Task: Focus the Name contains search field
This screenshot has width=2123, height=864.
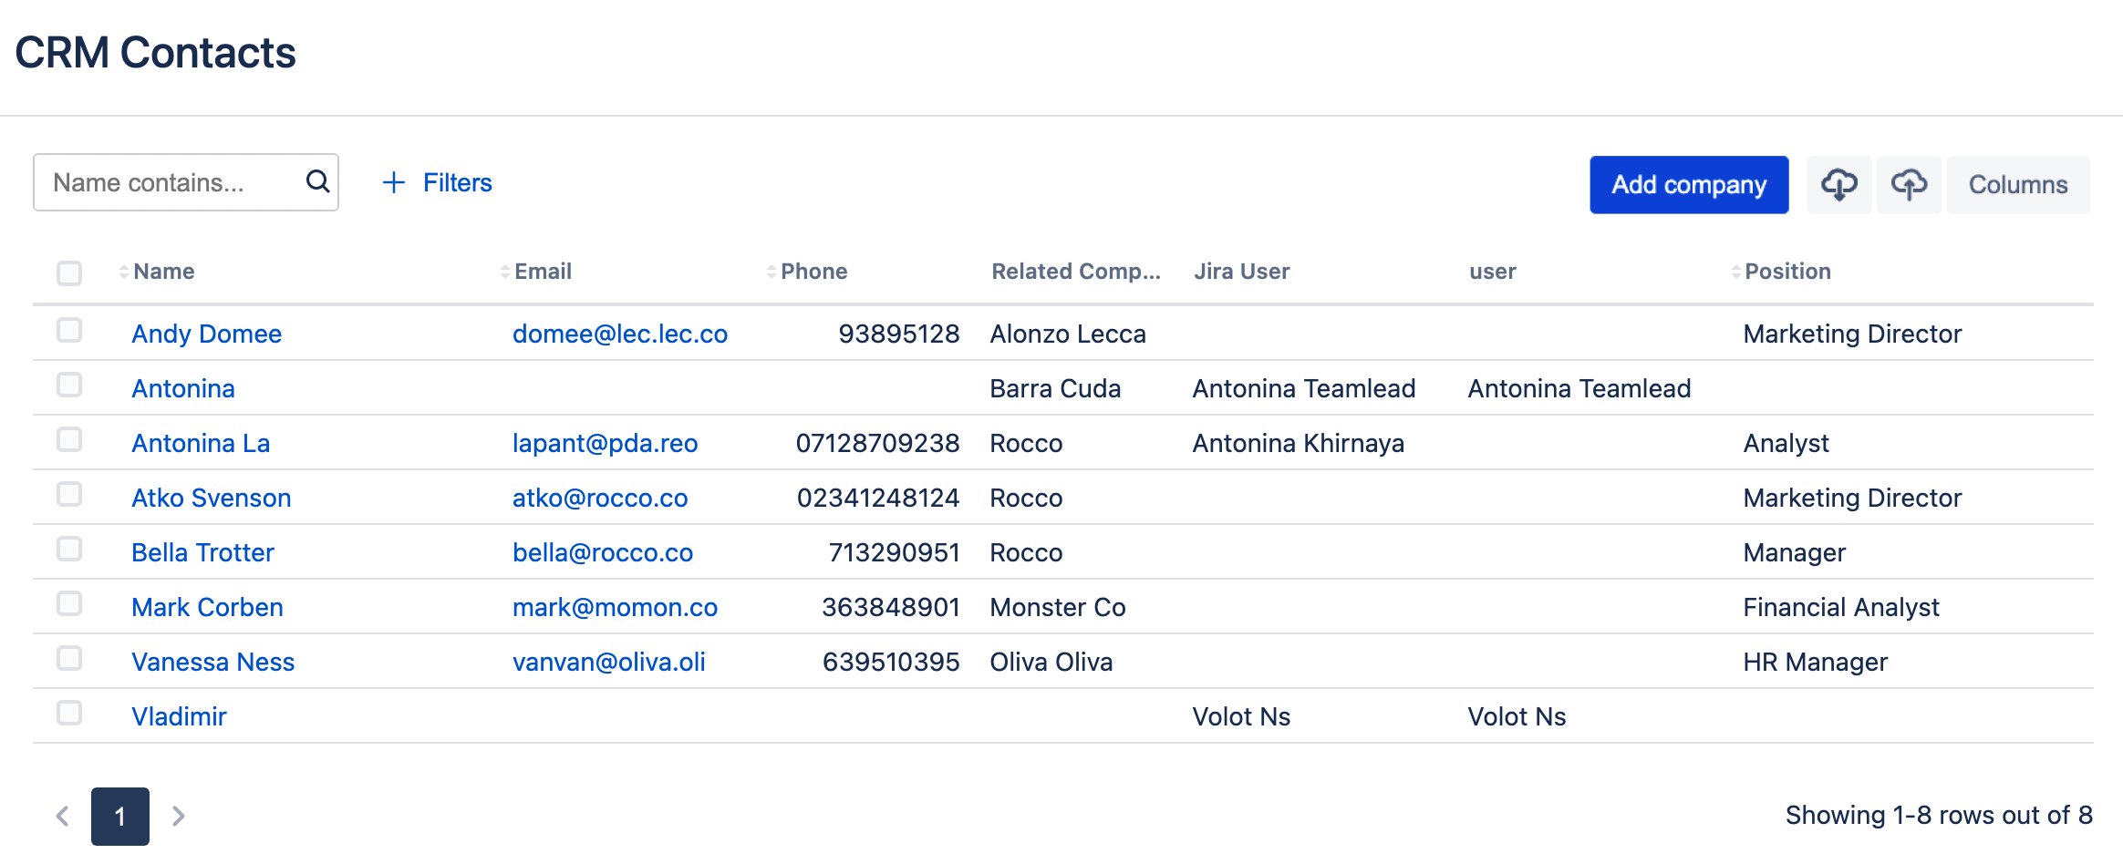Action: point(173,182)
